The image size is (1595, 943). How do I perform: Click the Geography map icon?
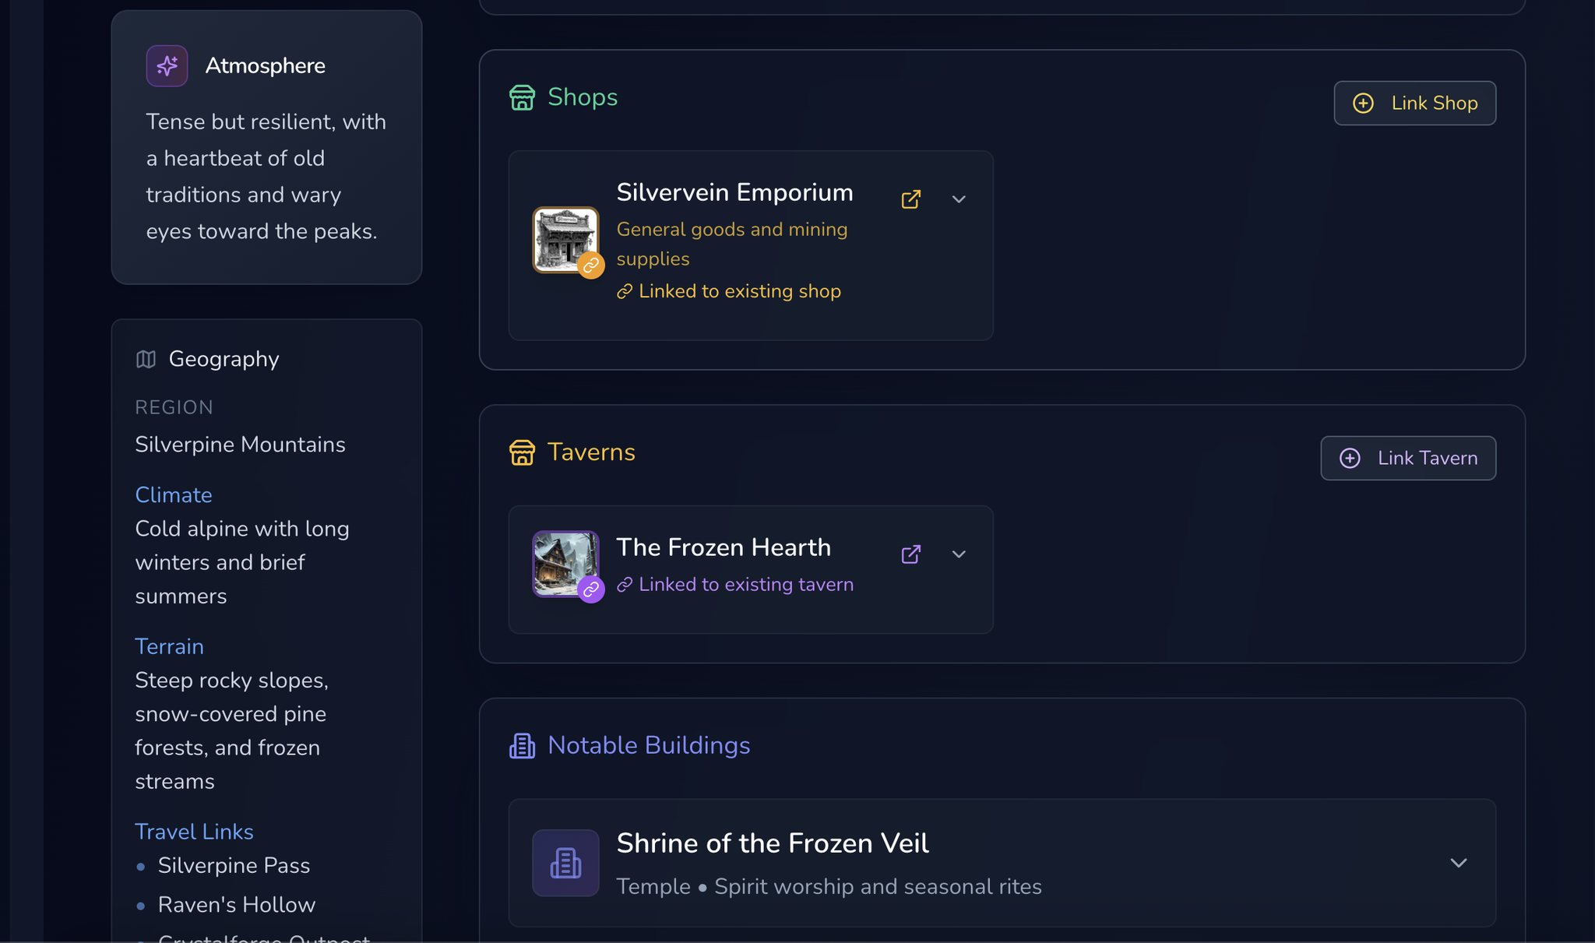[146, 359]
